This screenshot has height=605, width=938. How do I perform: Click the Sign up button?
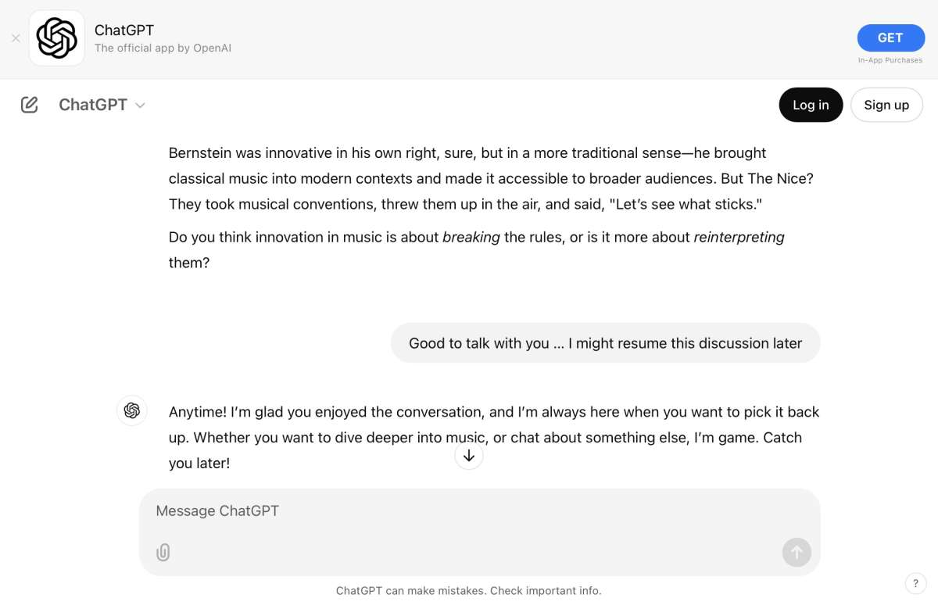coord(886,105)
